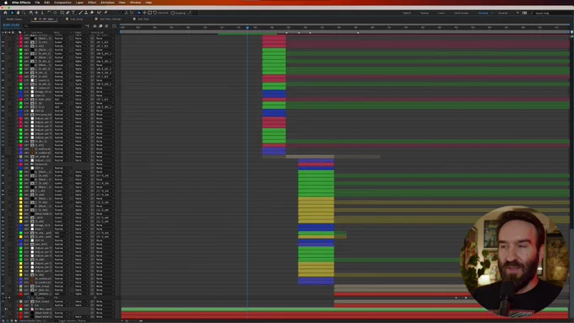Click the Apple menu icon
The image size is (574, 323).
[x=6, y=3]
